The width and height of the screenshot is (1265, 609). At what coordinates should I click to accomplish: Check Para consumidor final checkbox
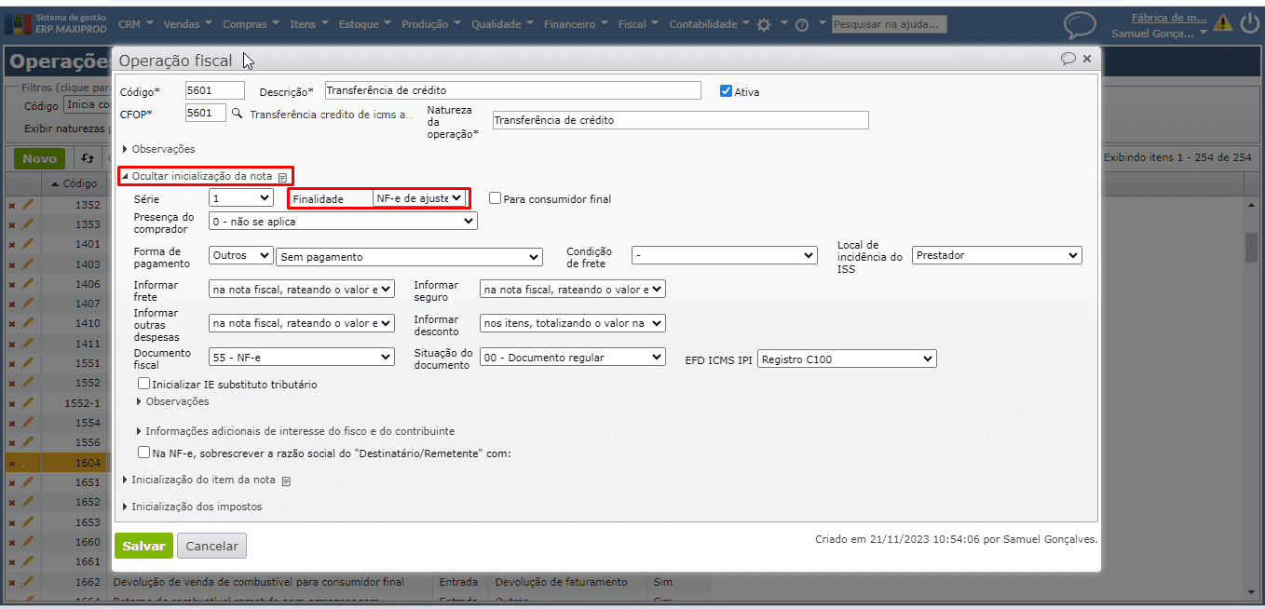pos(495,198)
